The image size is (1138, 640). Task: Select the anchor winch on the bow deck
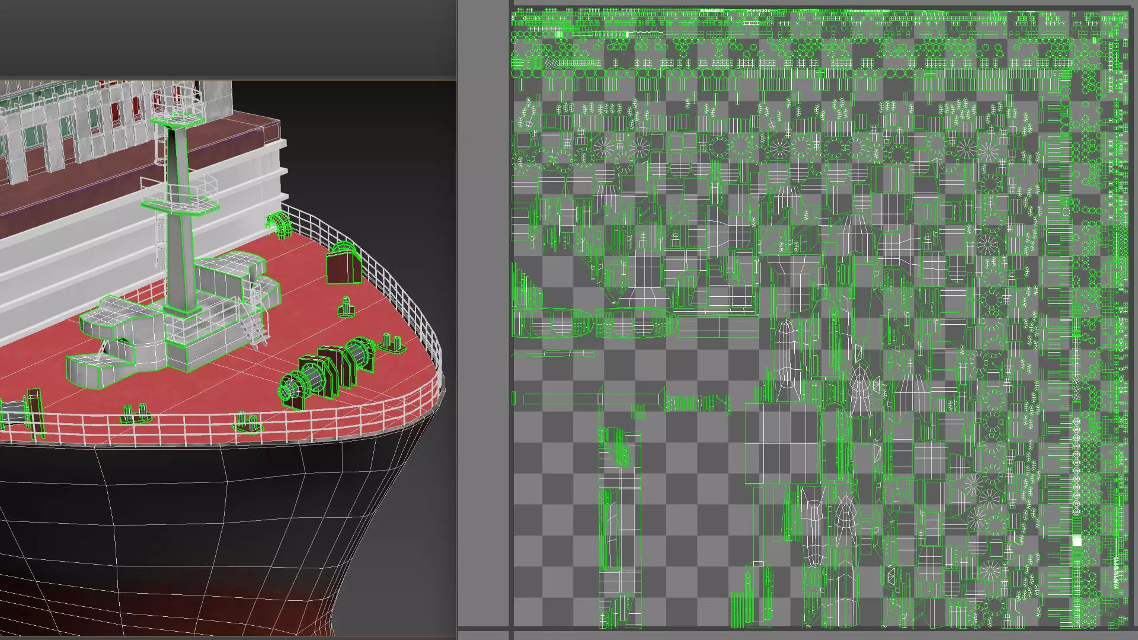327,372
